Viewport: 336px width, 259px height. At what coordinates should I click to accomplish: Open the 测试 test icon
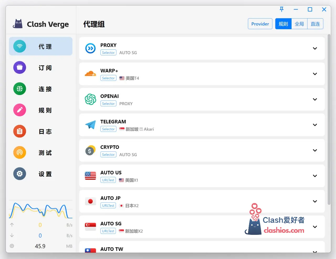(20, 153)
